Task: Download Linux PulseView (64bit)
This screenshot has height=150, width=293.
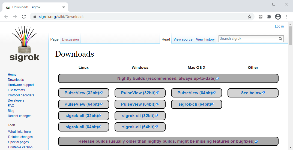Action: point(83,104)
